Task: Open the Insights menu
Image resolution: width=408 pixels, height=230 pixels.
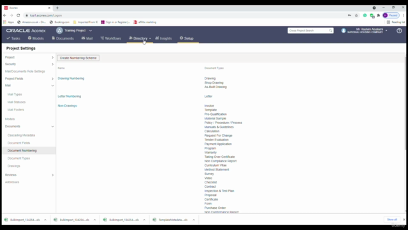Action: (163, 38)
